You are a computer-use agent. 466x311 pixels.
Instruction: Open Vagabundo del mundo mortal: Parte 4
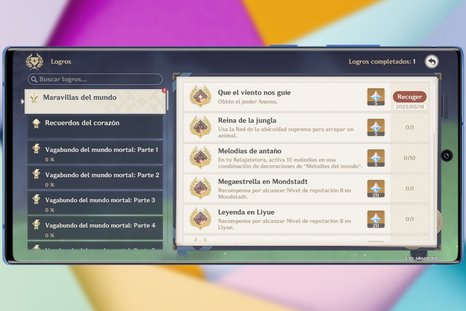[x=95, y=228]
